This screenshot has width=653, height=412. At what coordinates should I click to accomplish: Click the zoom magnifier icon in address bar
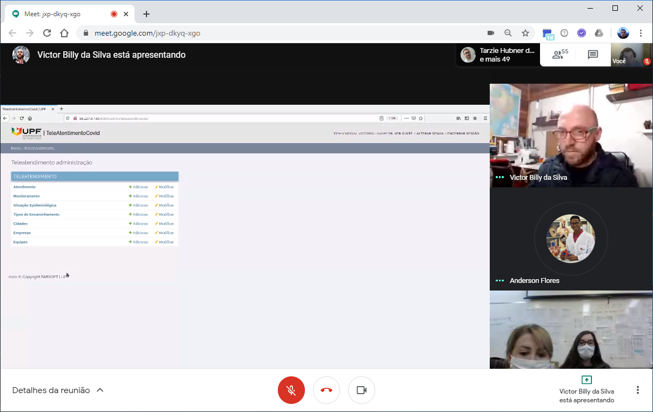[x=508, y=33]
